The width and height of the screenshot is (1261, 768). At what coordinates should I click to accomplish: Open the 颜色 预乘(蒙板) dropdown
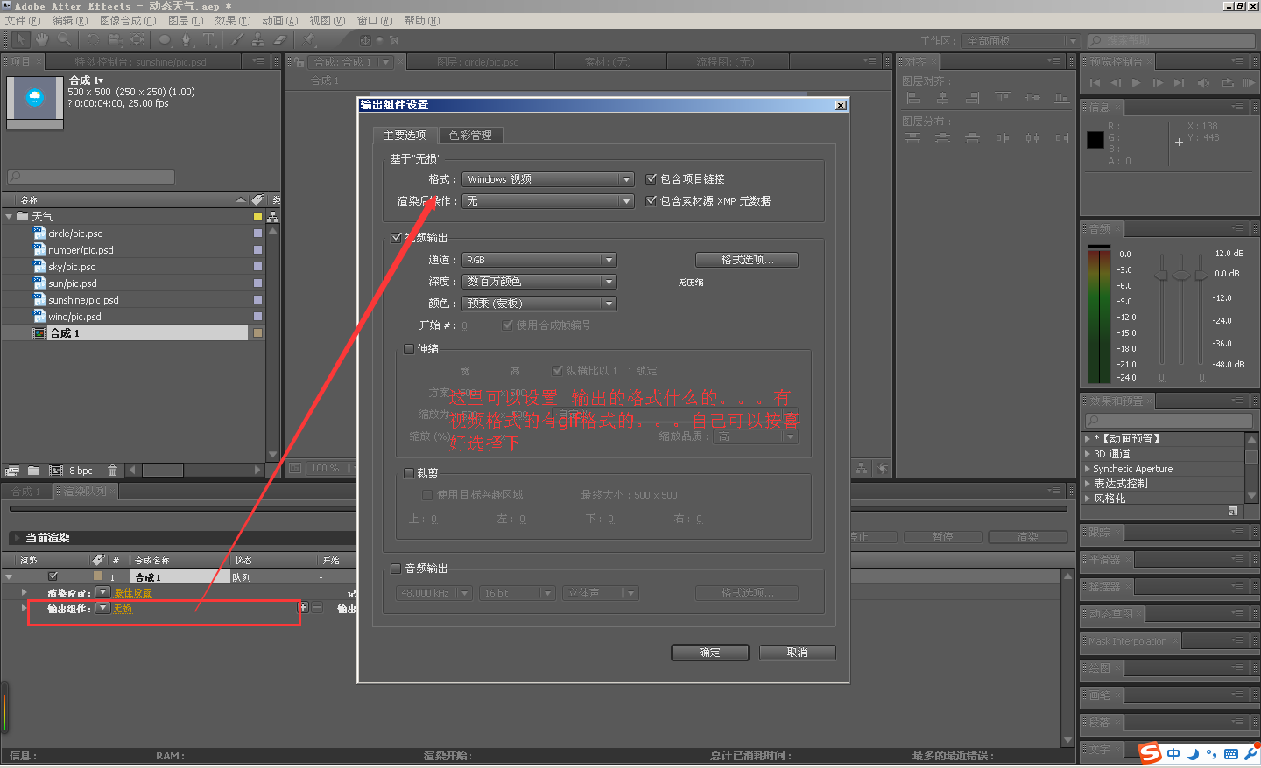click(539, 304)
